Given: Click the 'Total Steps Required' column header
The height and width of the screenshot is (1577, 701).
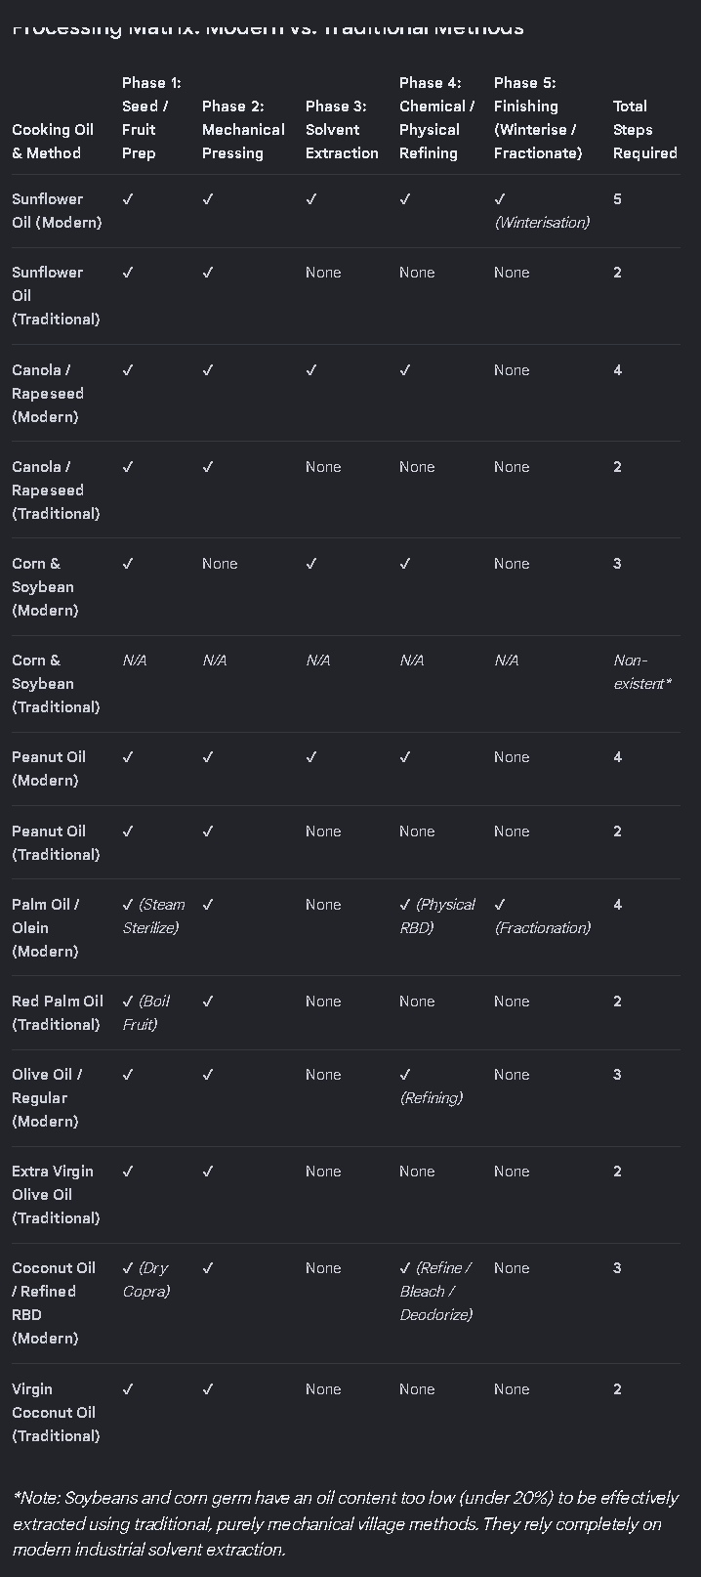Looking at the screenshot, I should [644, 129].
